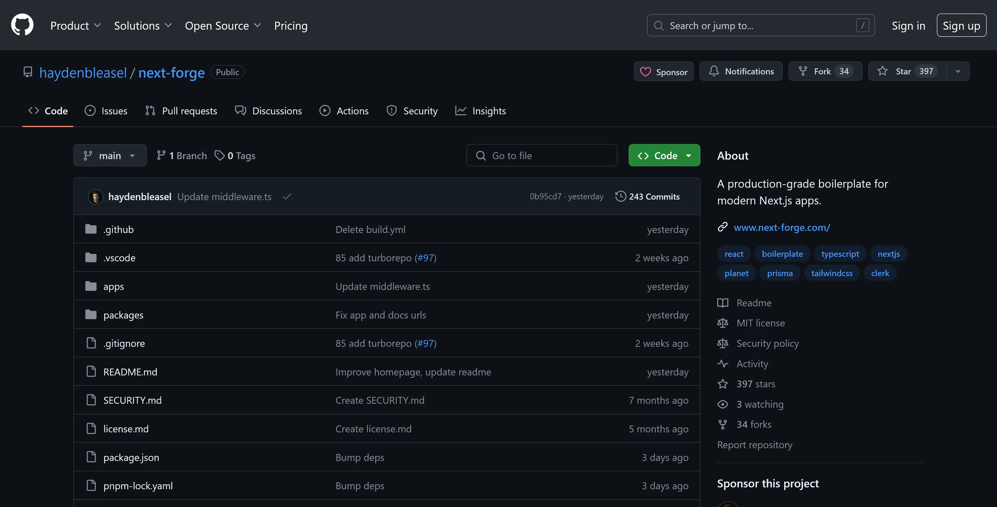Click haydenbleasel's avatar in commit row

pos(96,196)
